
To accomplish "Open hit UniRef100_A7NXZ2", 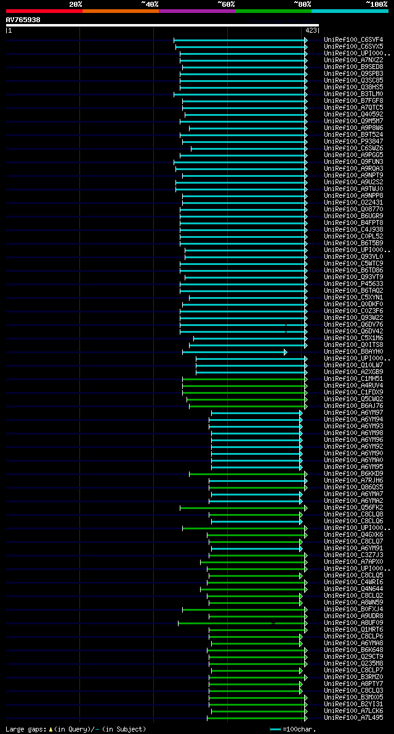I will pos(353,60).
